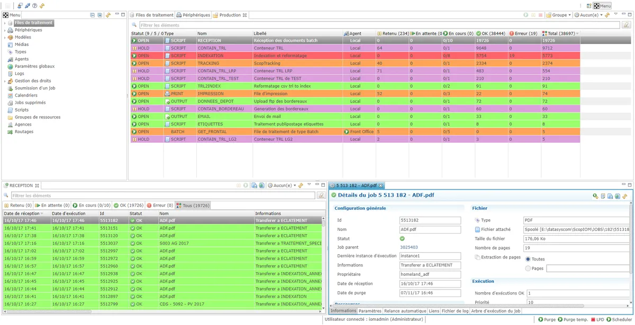This screenshot has height=325, width=635.
Task: Click the LPD status icon
Action: tap(597, 319)
